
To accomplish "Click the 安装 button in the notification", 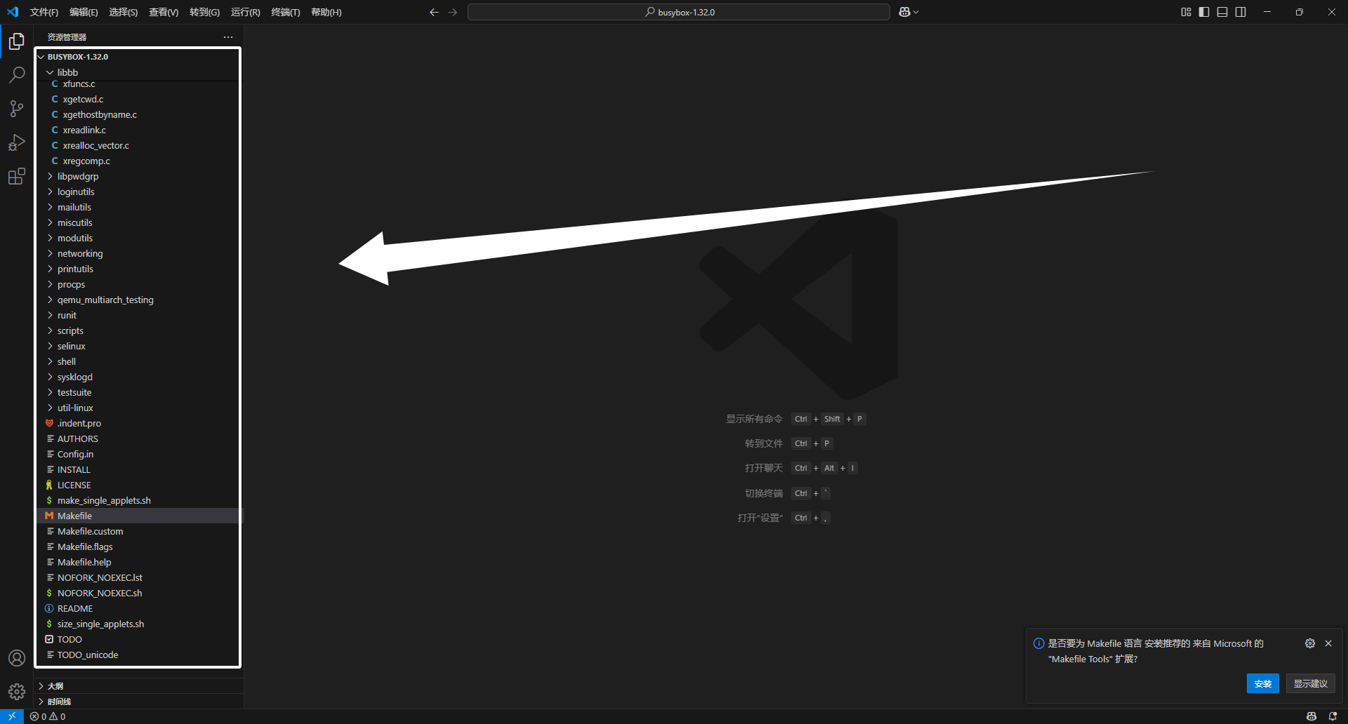I will pyautogui.click(x=1262, y=683).
